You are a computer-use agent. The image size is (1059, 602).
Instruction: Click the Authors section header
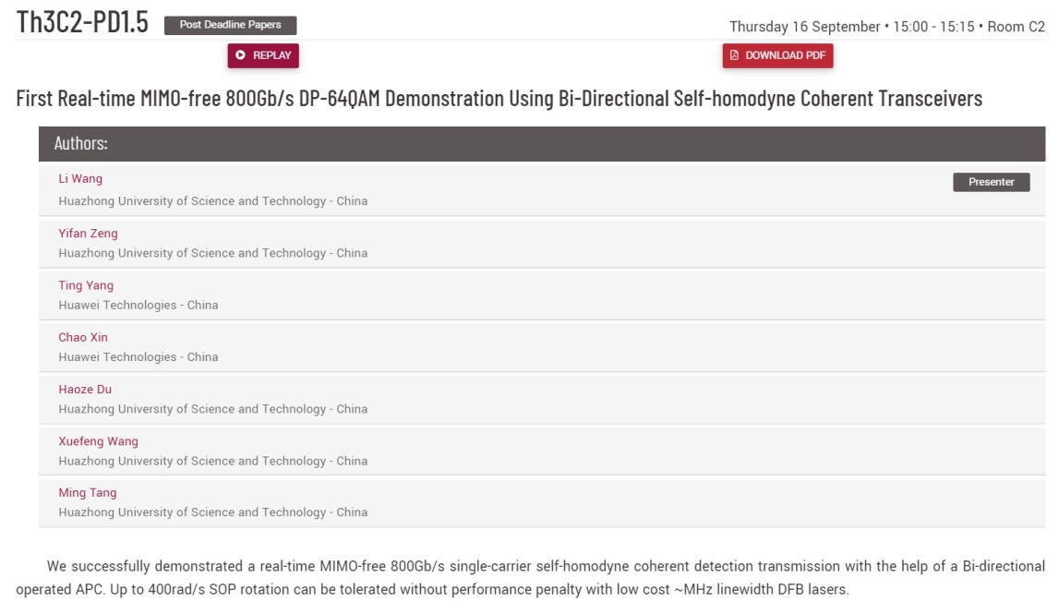tap(81, 143)
